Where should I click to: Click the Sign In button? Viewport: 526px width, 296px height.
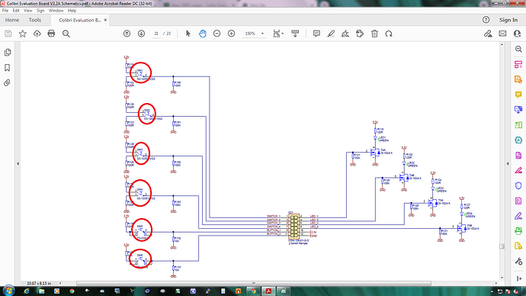[508, 20]
